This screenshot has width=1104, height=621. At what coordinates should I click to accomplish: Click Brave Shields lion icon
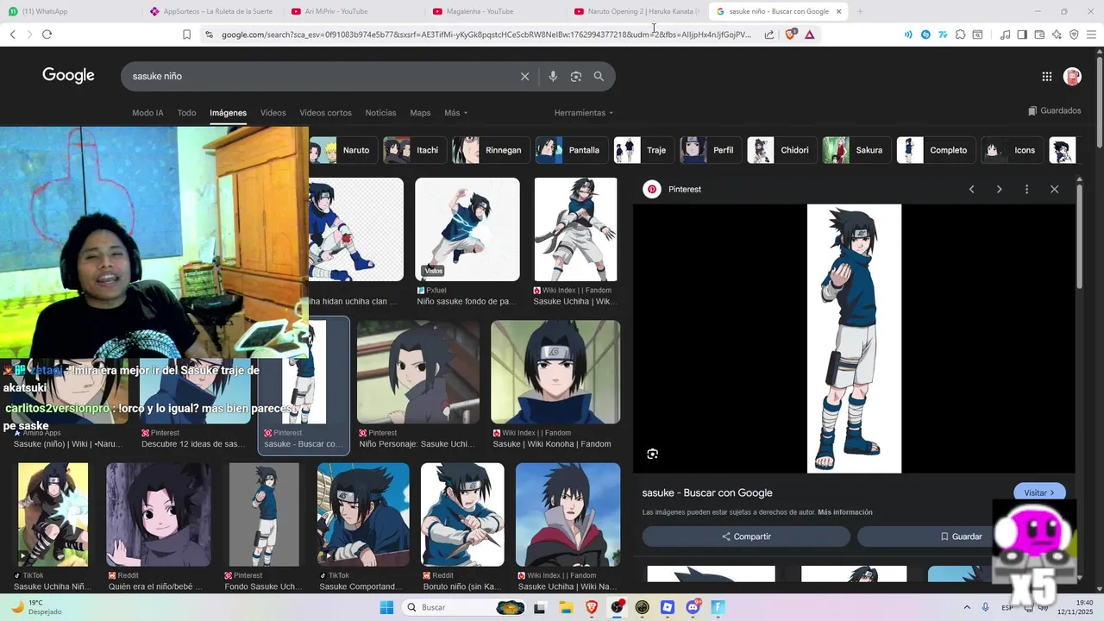coord(790,34)
